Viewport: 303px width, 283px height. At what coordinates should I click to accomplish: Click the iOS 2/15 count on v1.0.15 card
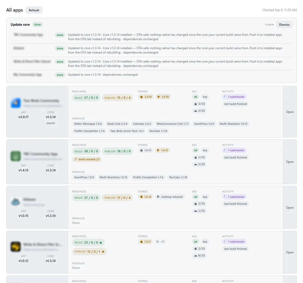(200, 204)
